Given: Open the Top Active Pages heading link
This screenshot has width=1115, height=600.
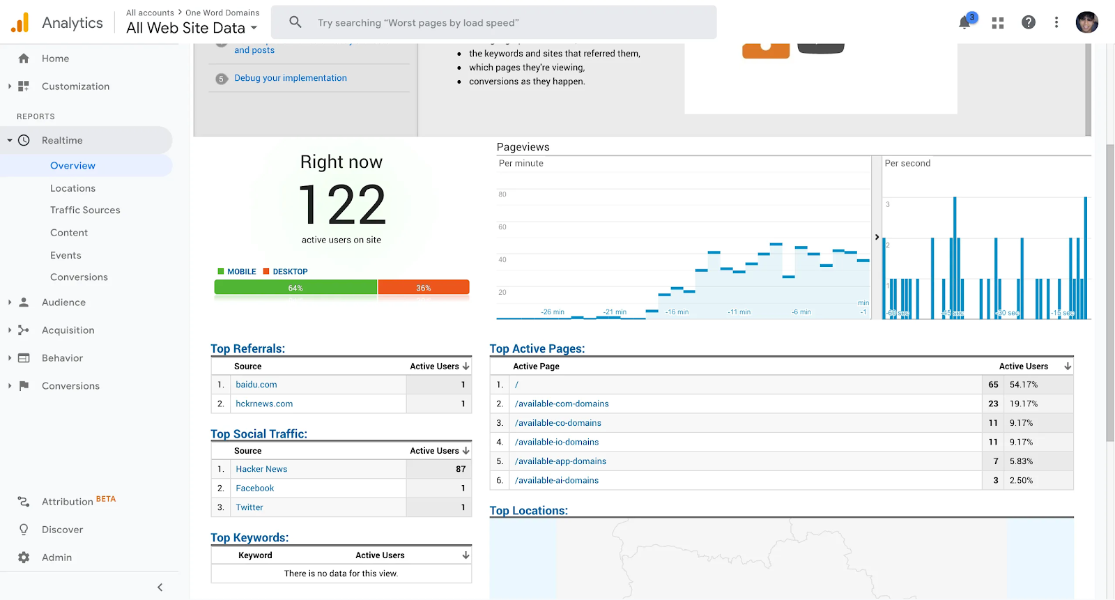Looking at the screenshot, I should 537,348.
